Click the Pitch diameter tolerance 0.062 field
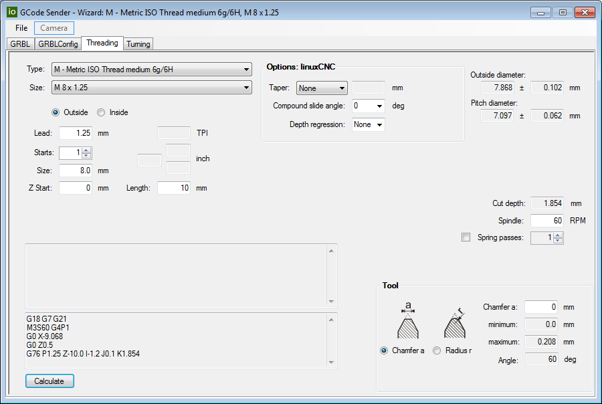The image size is (602, 404). point(547,116)
